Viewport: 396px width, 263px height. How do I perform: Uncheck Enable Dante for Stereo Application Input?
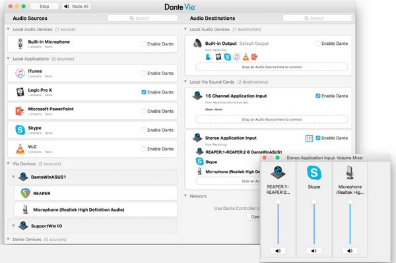click(318, 138)
